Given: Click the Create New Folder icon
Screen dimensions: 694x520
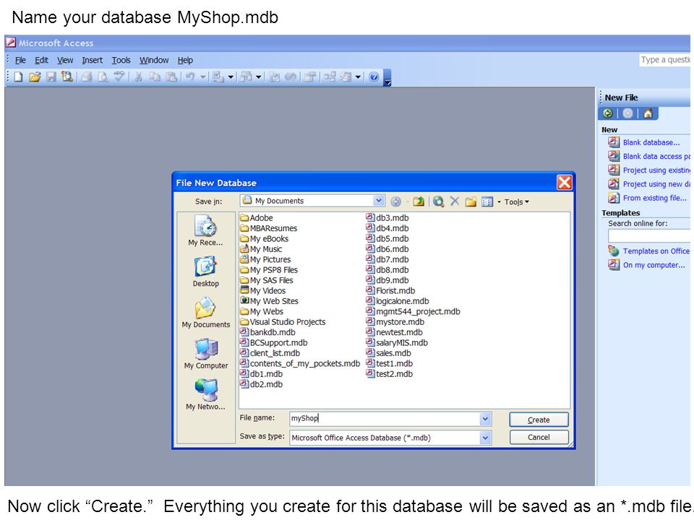Looking at the screenshot, I should pyautogui.click(x=471, y=201).
